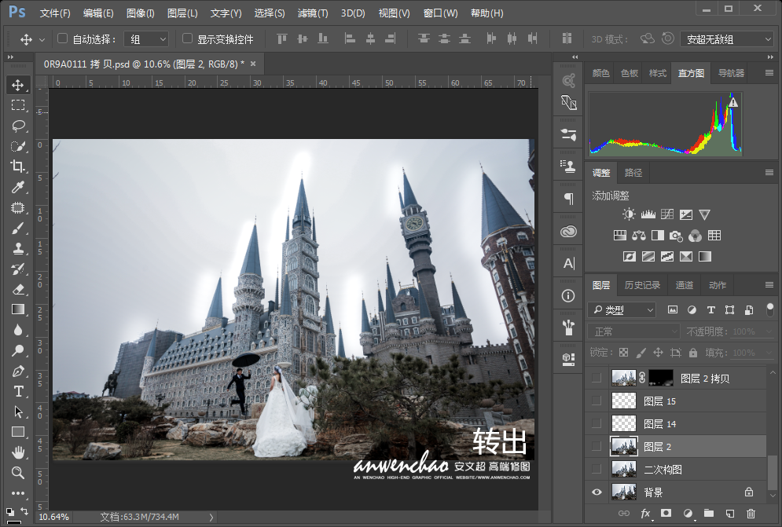The image size is (782, 527).
Task: Select the Lasso tool
Action: point(18,126)
